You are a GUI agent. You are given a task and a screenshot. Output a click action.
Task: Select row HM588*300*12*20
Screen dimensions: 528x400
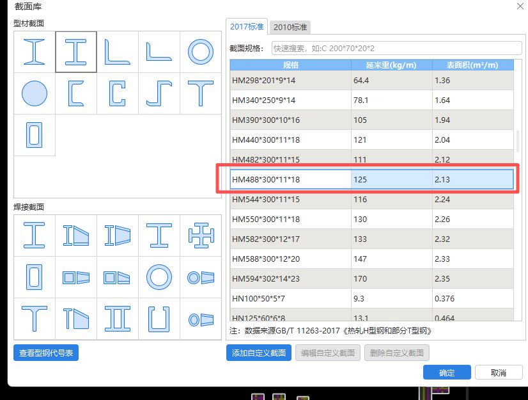pos(372,259)
